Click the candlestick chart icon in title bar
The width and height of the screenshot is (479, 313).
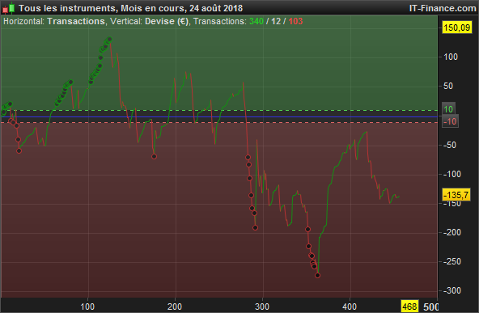[9, 8]
